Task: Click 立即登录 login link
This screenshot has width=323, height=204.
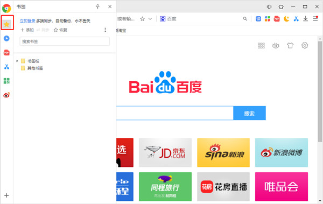Action: tap(27, 21)
